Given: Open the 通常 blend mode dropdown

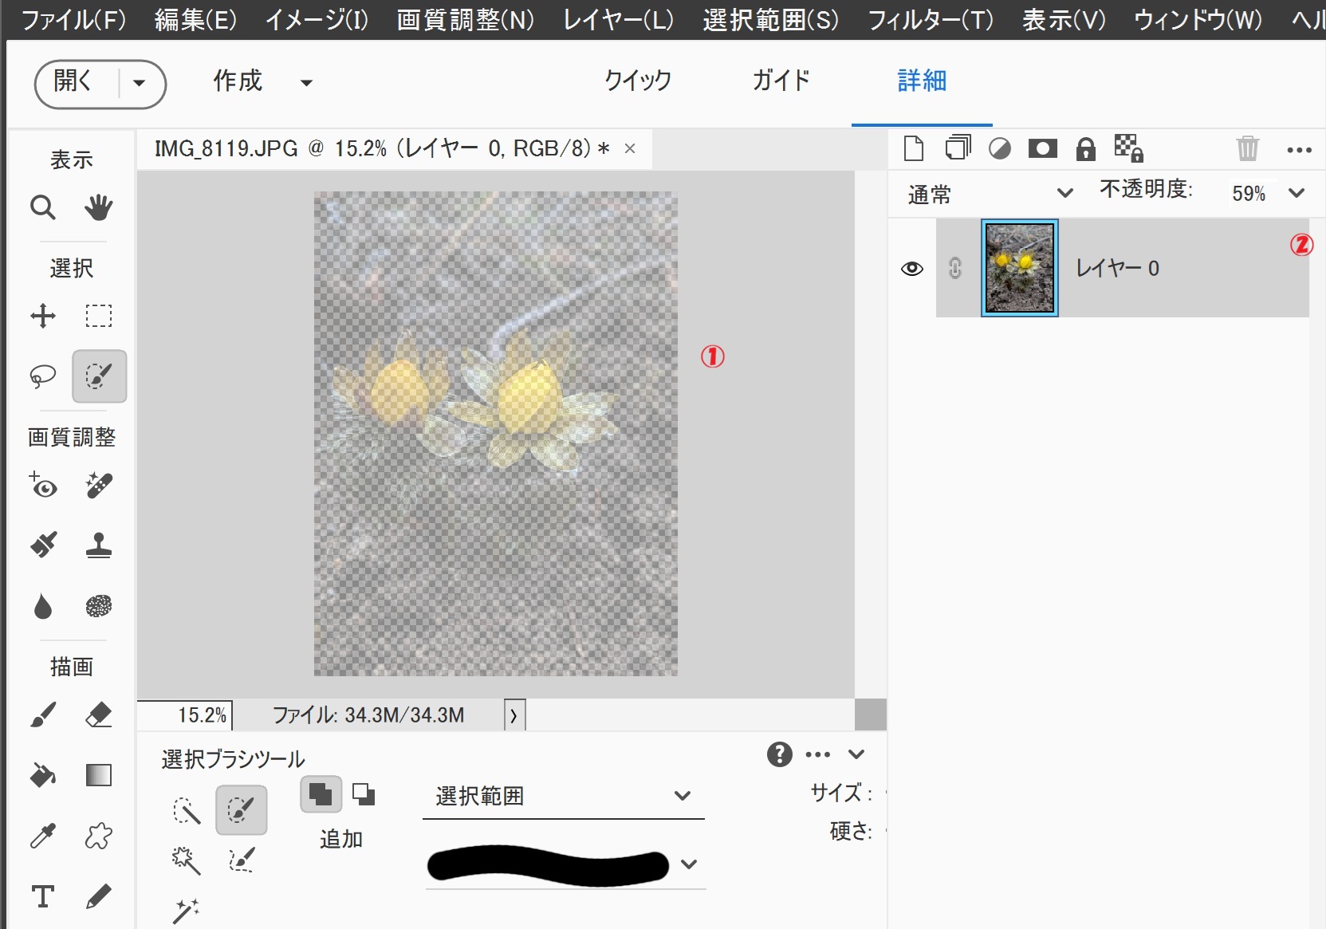Looking at the screenshot, I should point(990,194).
